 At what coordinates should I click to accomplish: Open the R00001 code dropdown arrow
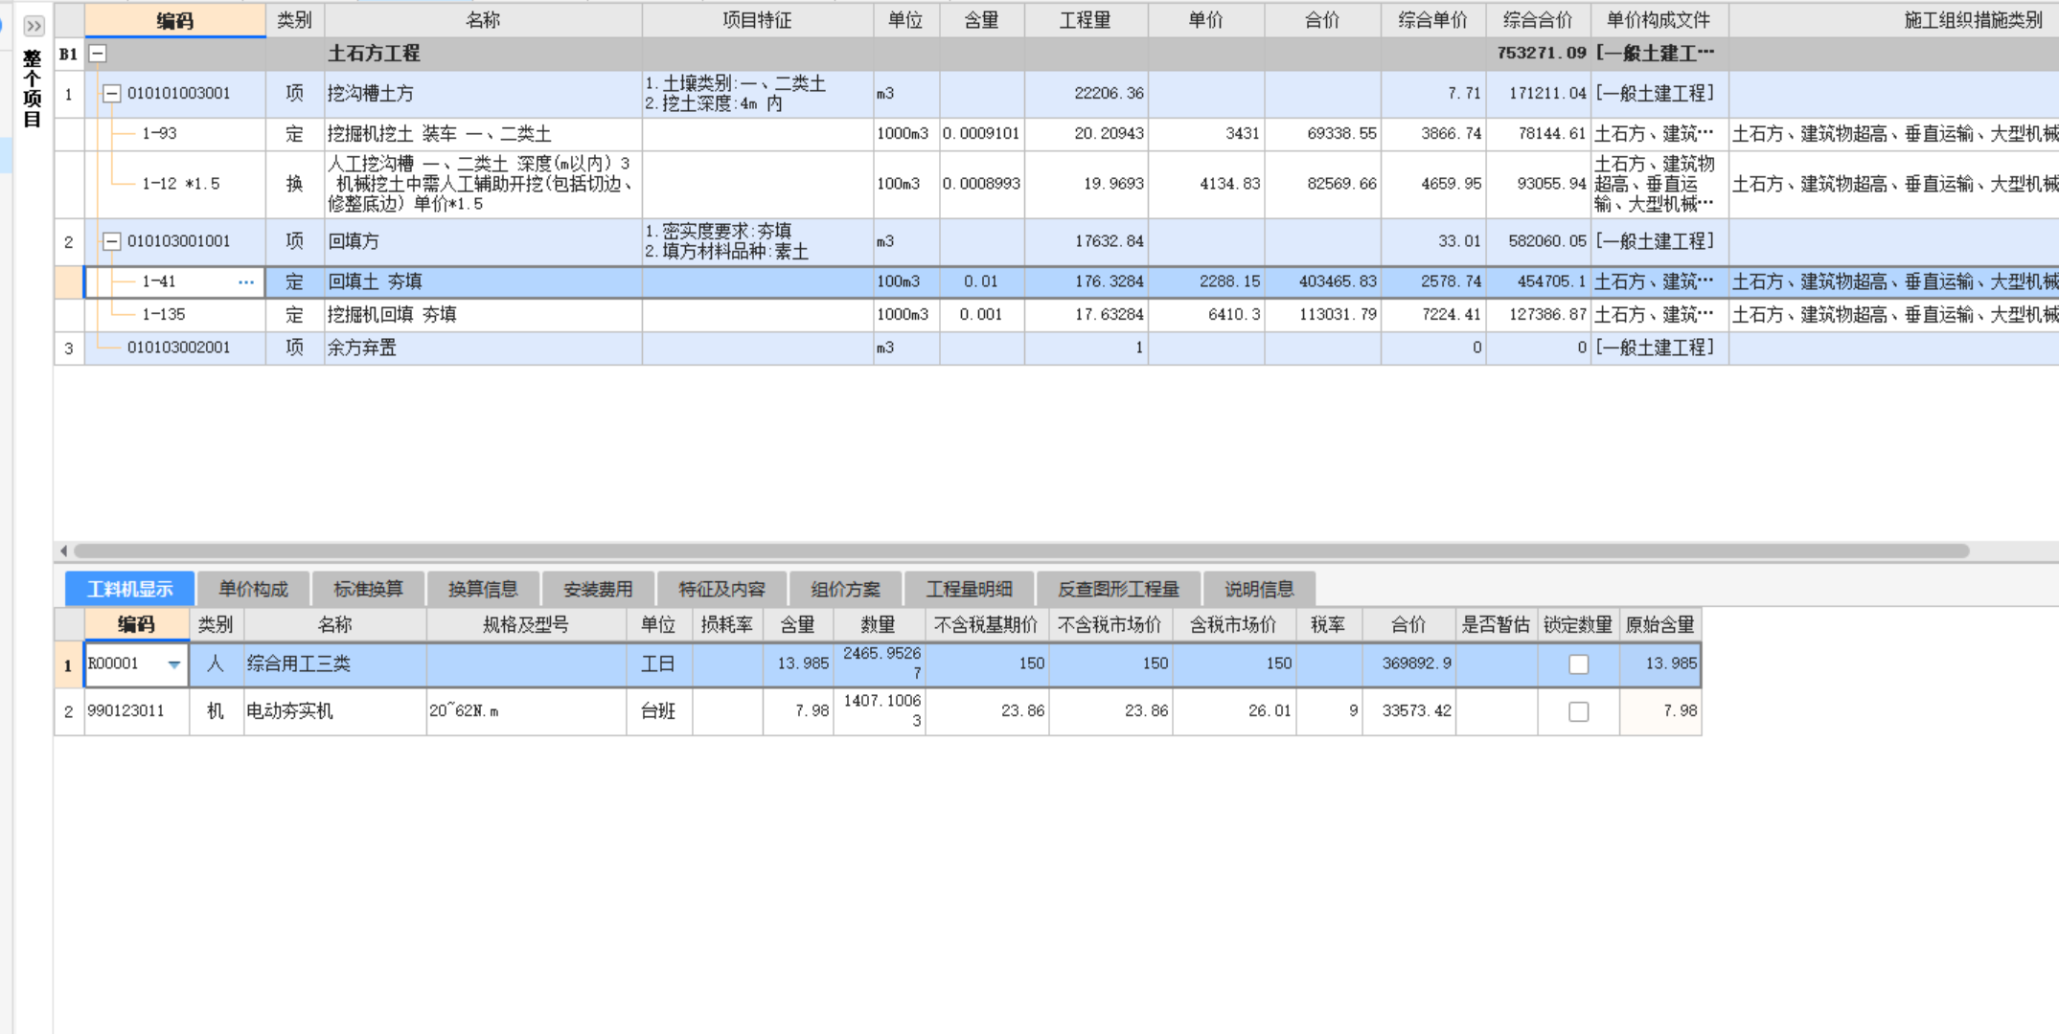point(174,664)
